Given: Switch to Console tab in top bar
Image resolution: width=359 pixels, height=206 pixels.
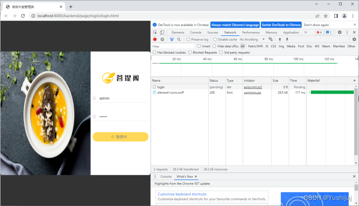Looking at the screenshot, I should pos(195,33).
